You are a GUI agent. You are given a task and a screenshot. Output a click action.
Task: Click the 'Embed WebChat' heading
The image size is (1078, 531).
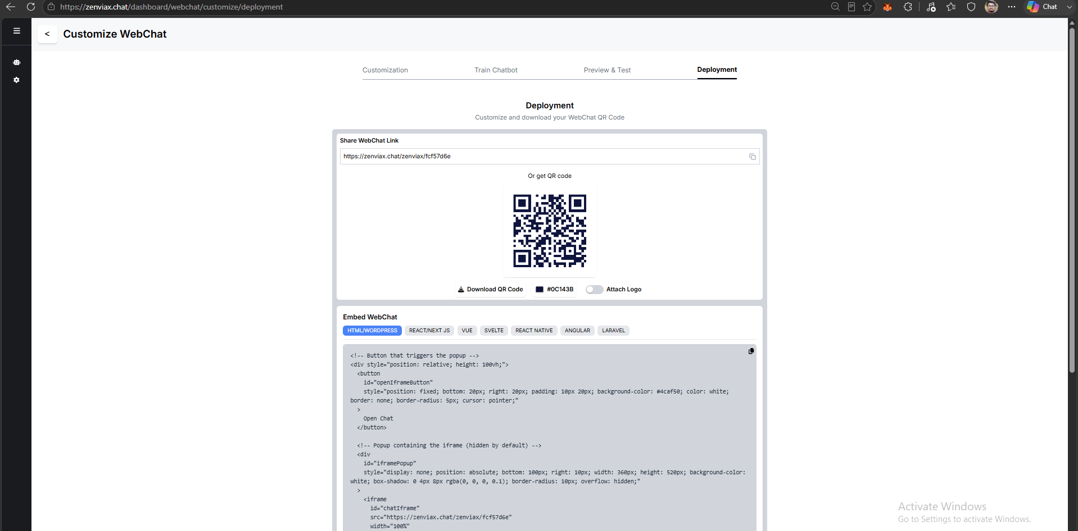[x=370, y=317]
